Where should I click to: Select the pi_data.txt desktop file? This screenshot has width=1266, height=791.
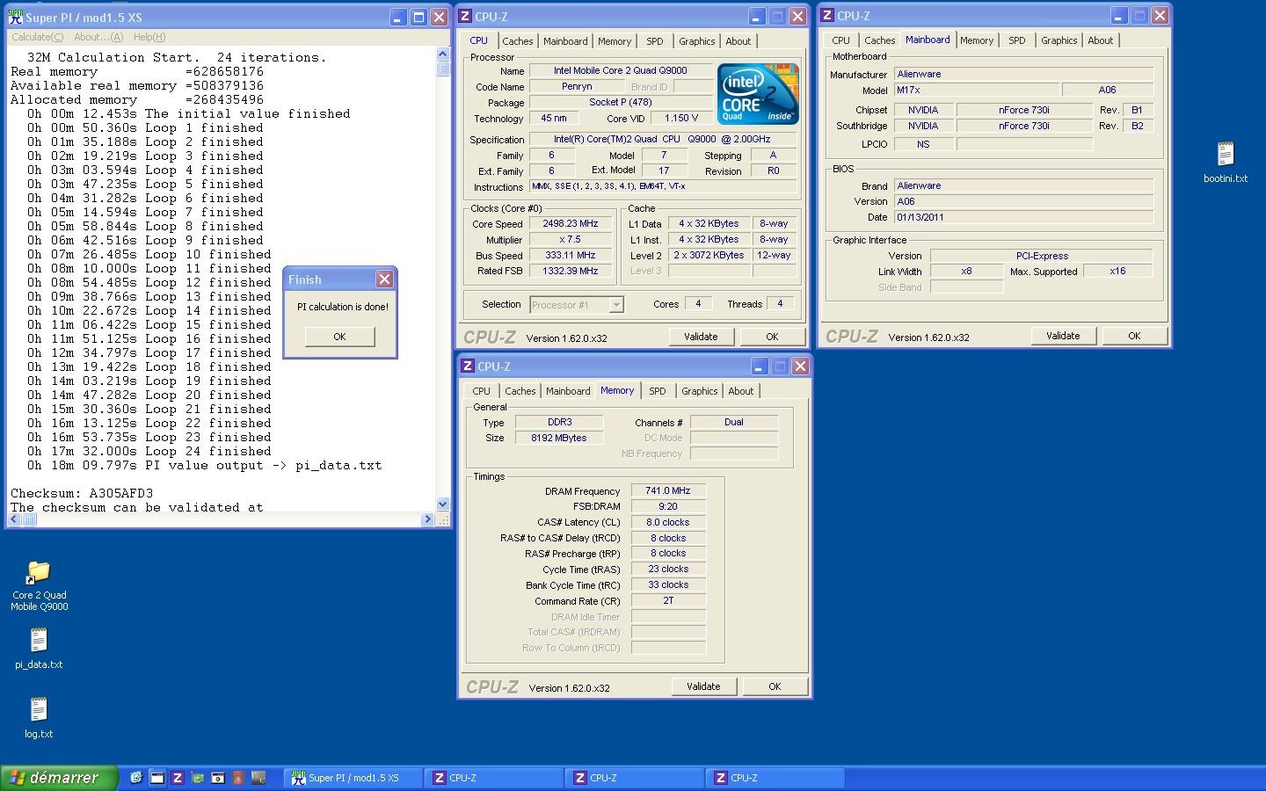coord(39,649)
